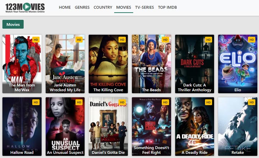The height and width of the screenshot is (158, 259).
Task: Click 'The Man from Mo'Wax' title text
Action: click(22, 87)
